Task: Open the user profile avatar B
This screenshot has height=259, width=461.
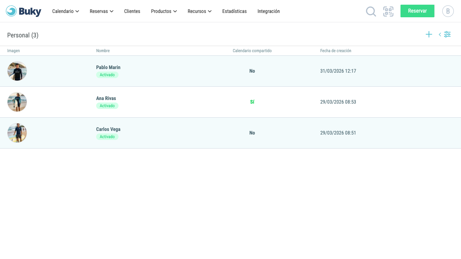Action: pos(448,11)
